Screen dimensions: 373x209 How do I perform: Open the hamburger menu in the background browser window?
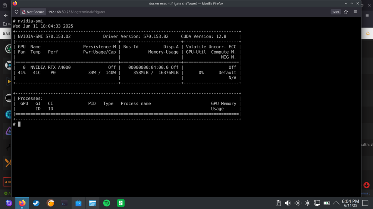(367, 15)
